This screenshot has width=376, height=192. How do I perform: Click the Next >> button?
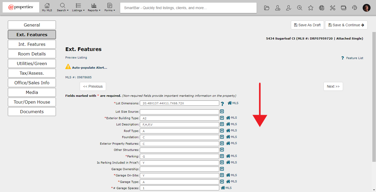[333, 86]
